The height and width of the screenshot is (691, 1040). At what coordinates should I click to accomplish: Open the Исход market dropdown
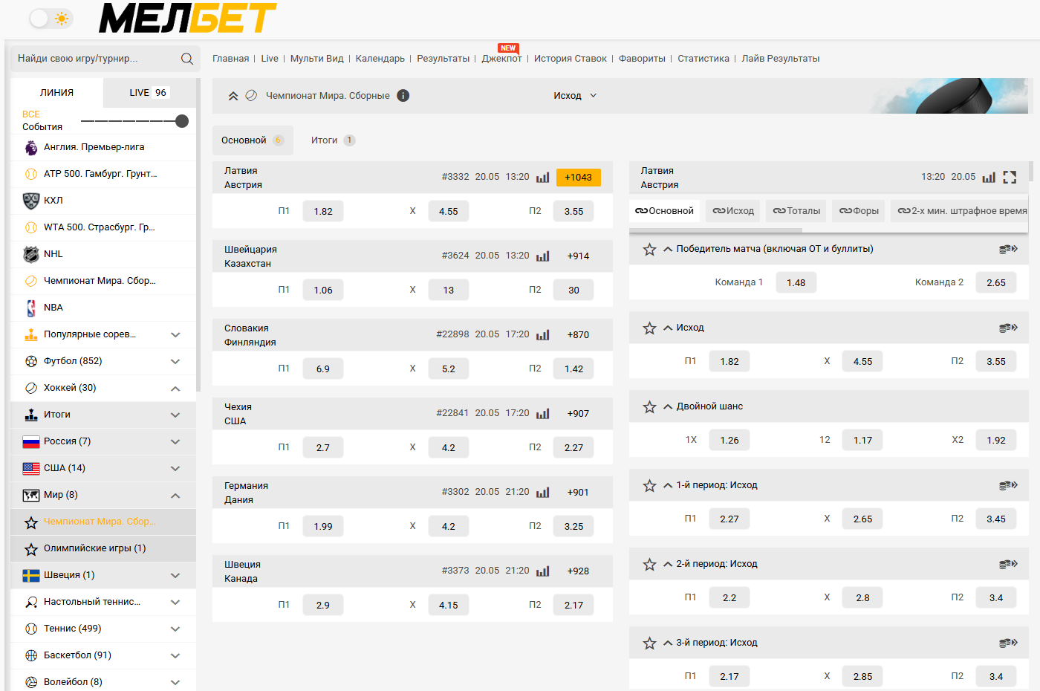575,96
